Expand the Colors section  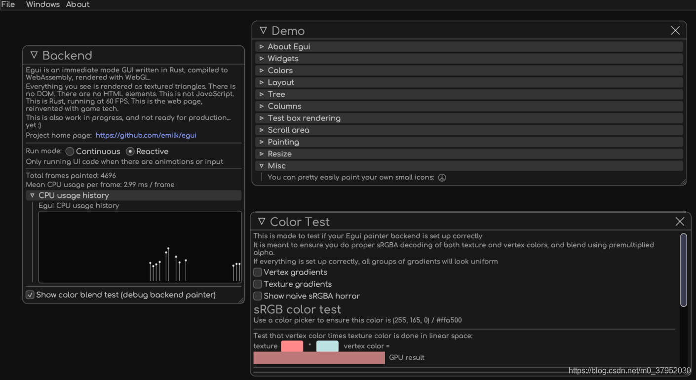point(469,70)
